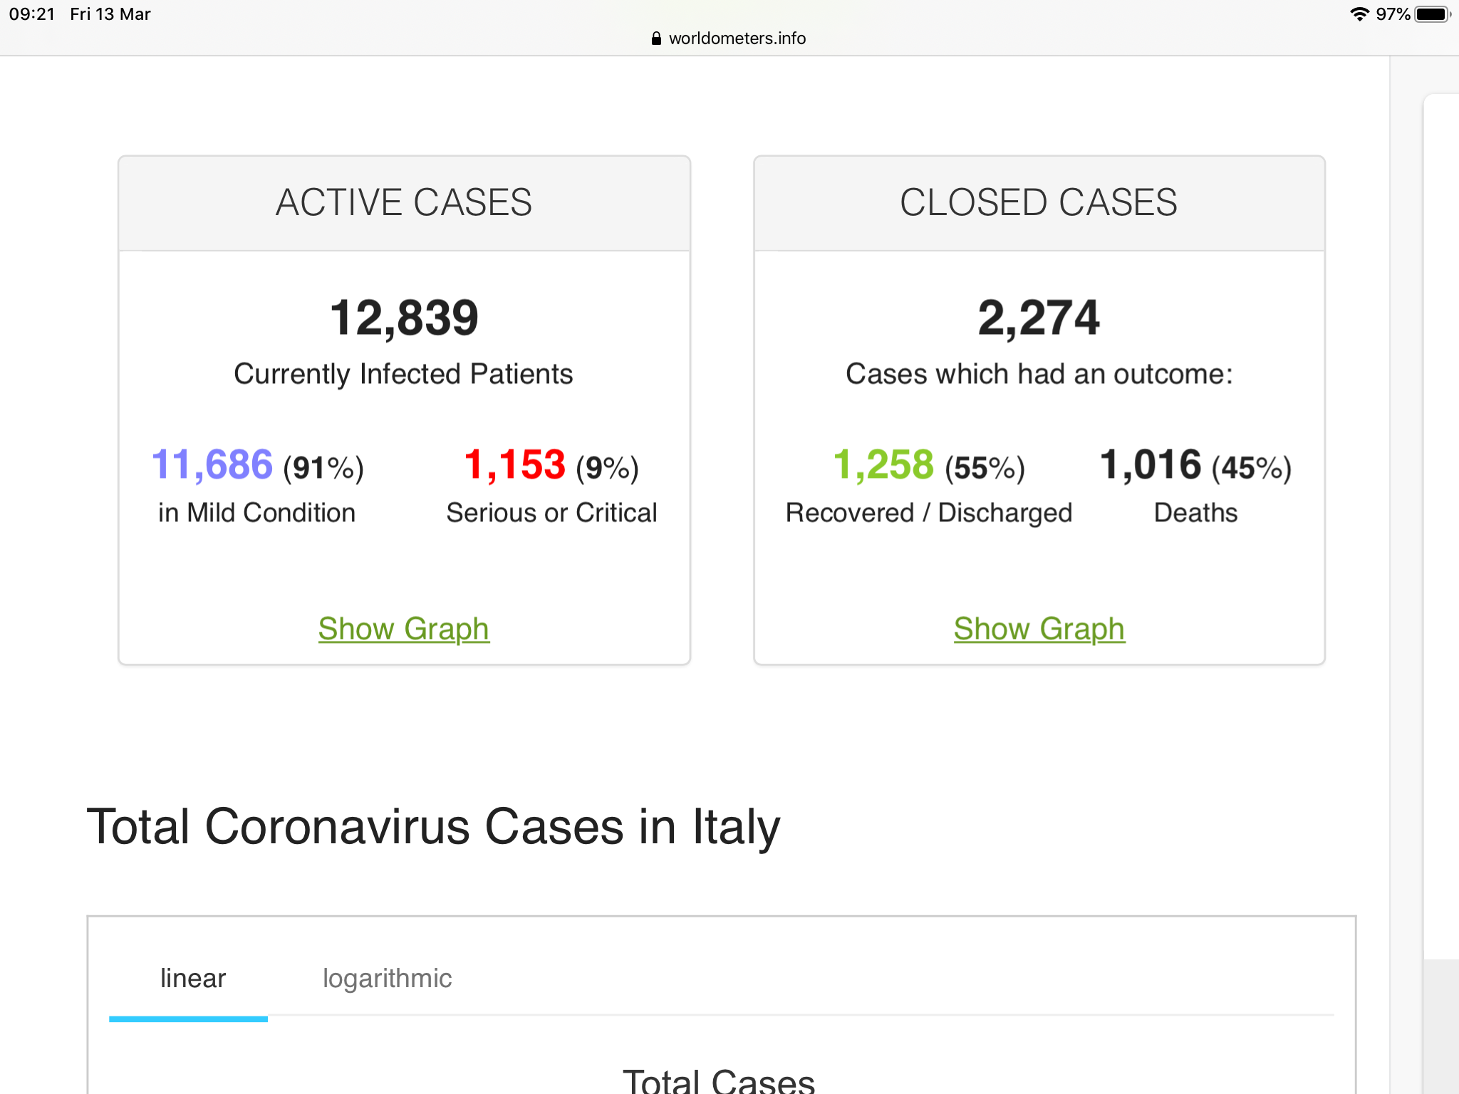Select the 1,016 deaths number

[x=1151, y=465]
